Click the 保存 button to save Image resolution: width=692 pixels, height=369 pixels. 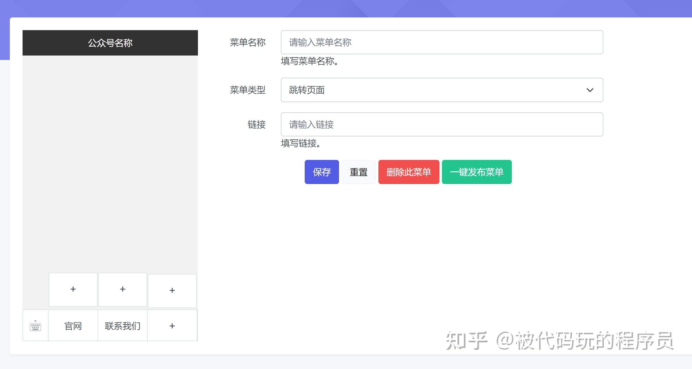coord(322,172)
